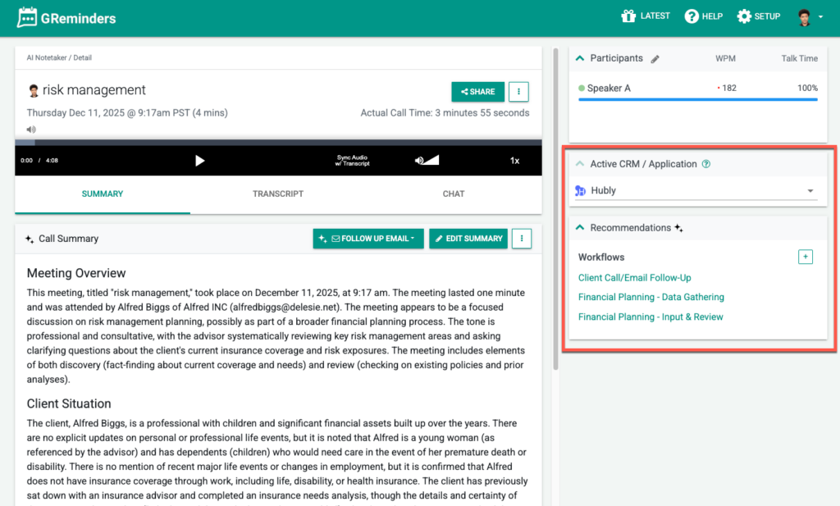Open Financial Planning - Data Gathering workflow
The image size is (840, 506).
pyautogui.click(x=651, y=297)
